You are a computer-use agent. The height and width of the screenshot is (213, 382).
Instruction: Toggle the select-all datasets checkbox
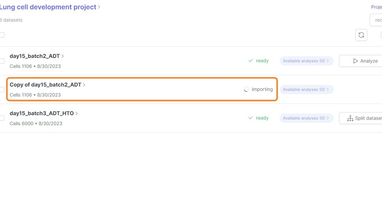[2, 35]
